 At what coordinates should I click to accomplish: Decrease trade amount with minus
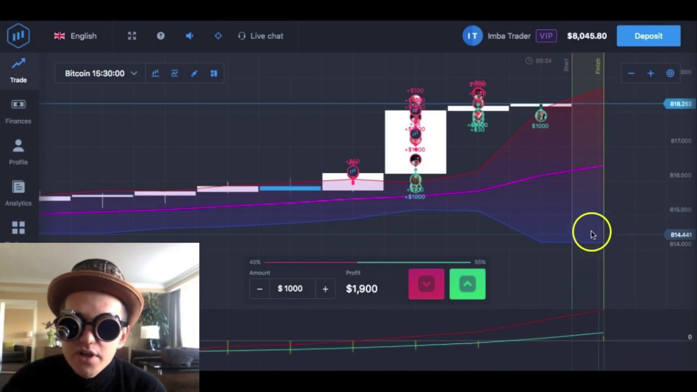tap(260, 289)
